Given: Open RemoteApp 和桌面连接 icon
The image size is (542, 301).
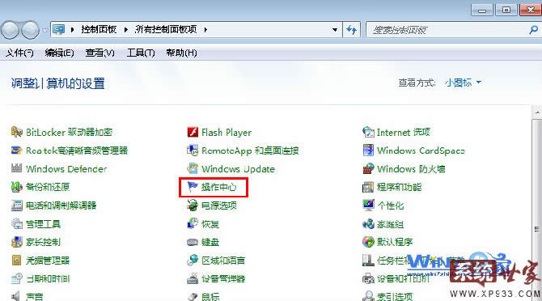Looking at the screenshot, I should click(x=193, y=150).
